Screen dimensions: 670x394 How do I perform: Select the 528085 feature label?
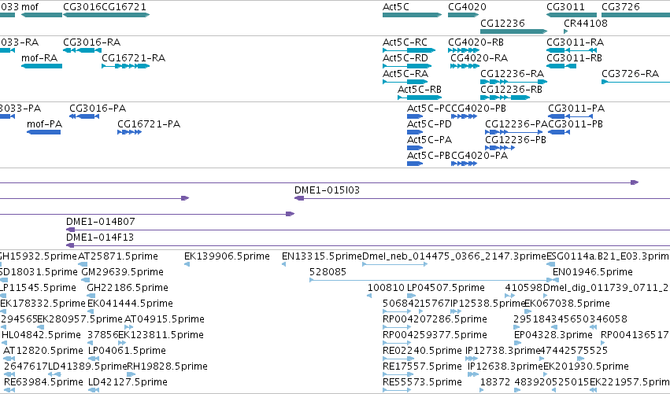point(328,272)
